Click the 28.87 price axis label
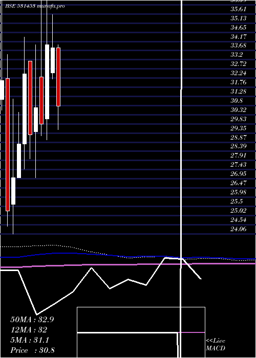The height and width of the screenshot is (358, 256). pyautogui.click(x=239, y=137)
